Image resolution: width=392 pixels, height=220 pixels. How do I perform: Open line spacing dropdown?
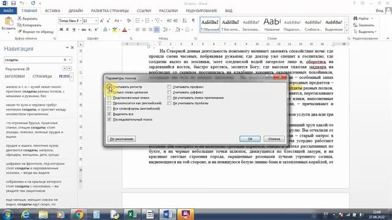pos(167,30)
